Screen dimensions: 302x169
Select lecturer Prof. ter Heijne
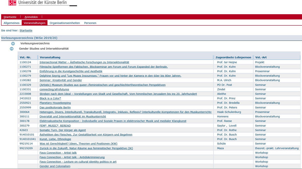(x=227, y=62)
